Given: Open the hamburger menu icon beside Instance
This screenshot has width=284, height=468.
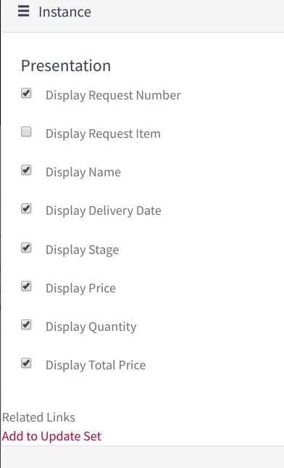Looking at the screenshot, I should click(x=23, y=12).
